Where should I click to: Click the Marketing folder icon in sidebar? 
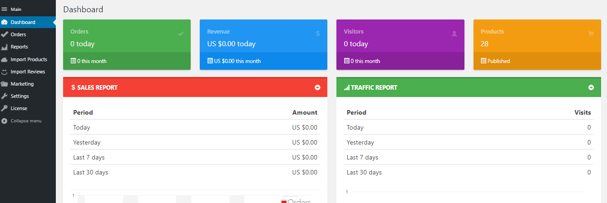pyautogui.click(x=5, y=84)
